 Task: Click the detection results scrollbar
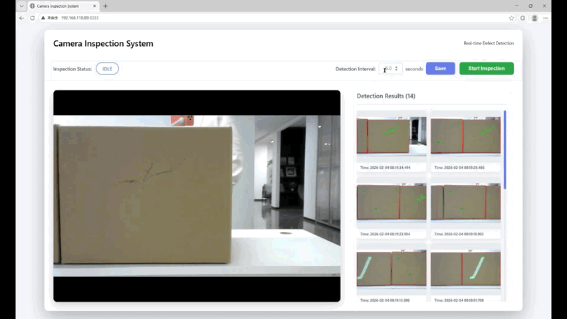coord(505,150)
